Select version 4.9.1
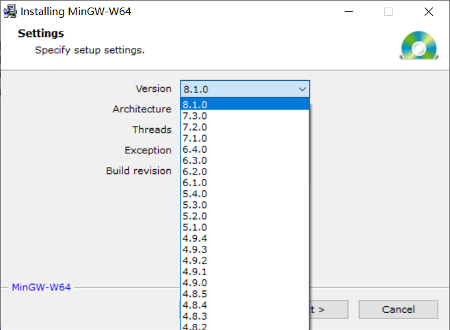450x330 pixels. click(x=245, y=272)
